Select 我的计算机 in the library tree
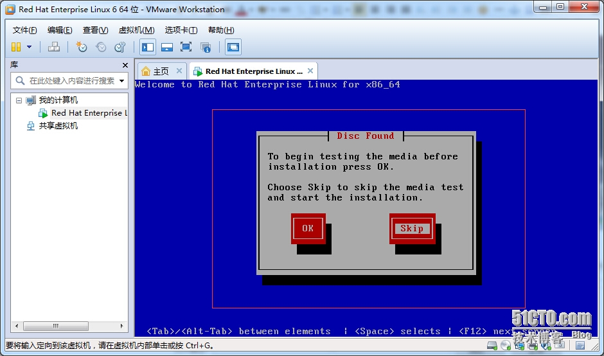Image resolution: width=604 pixels, height=356 pixels. (x=58, y=100)
